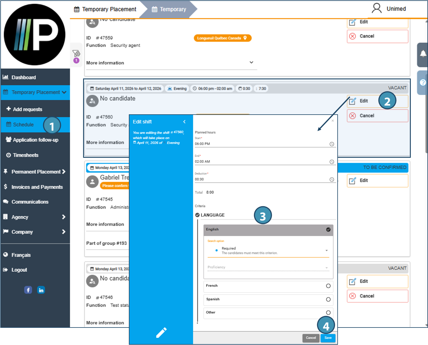Click the clock icon in Deduction field
Image resolution: width=428 pixels, height=345 pixels.
332,180
